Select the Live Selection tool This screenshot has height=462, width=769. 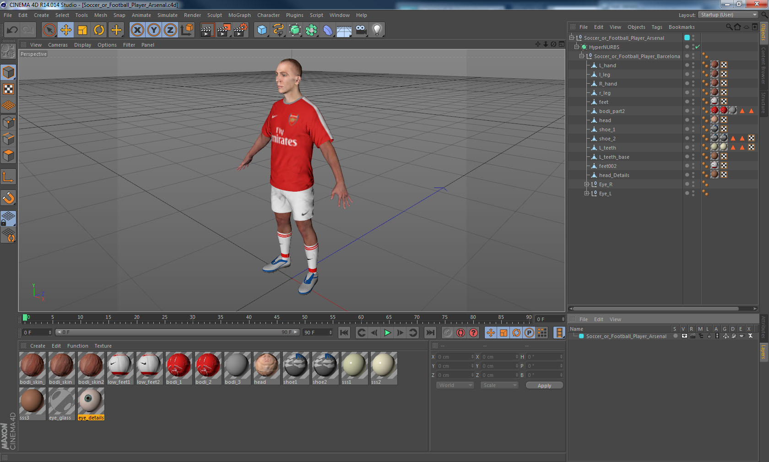[x=49, y=30]
